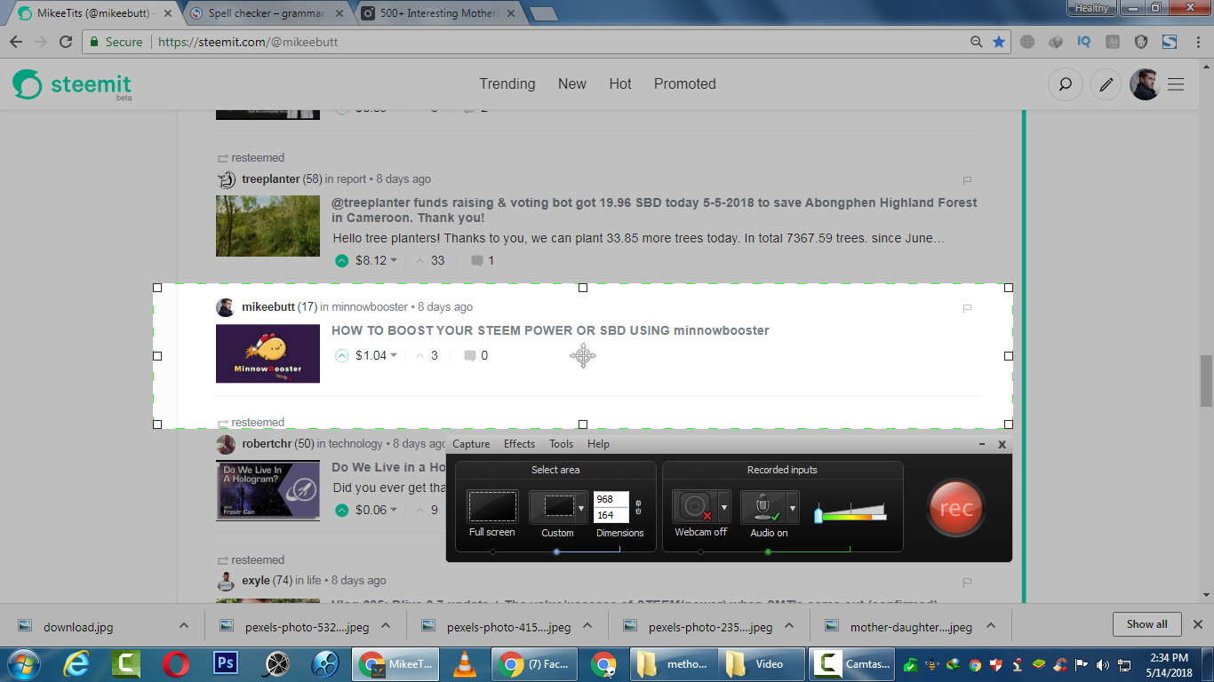Screen dimensions: 1214x682
Task: Open the Effects menu in recorder
Action: (x=519, y=444)
